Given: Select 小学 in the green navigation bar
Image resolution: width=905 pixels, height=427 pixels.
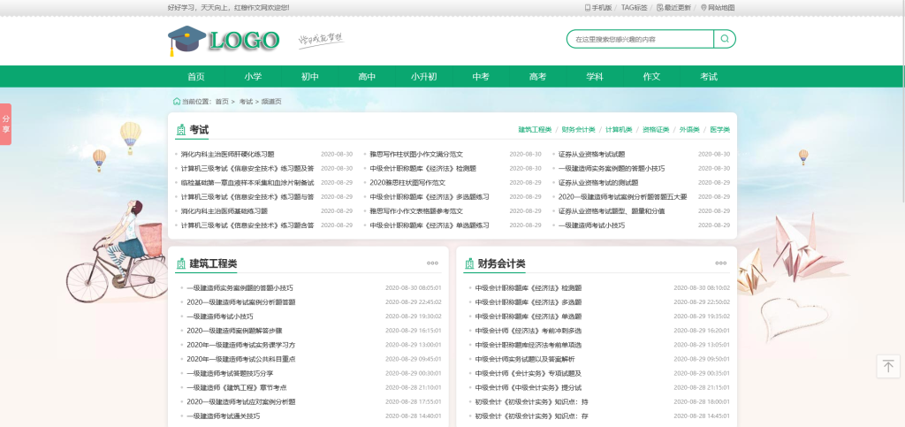Looking at the screenshot, I should coord(254,77).
